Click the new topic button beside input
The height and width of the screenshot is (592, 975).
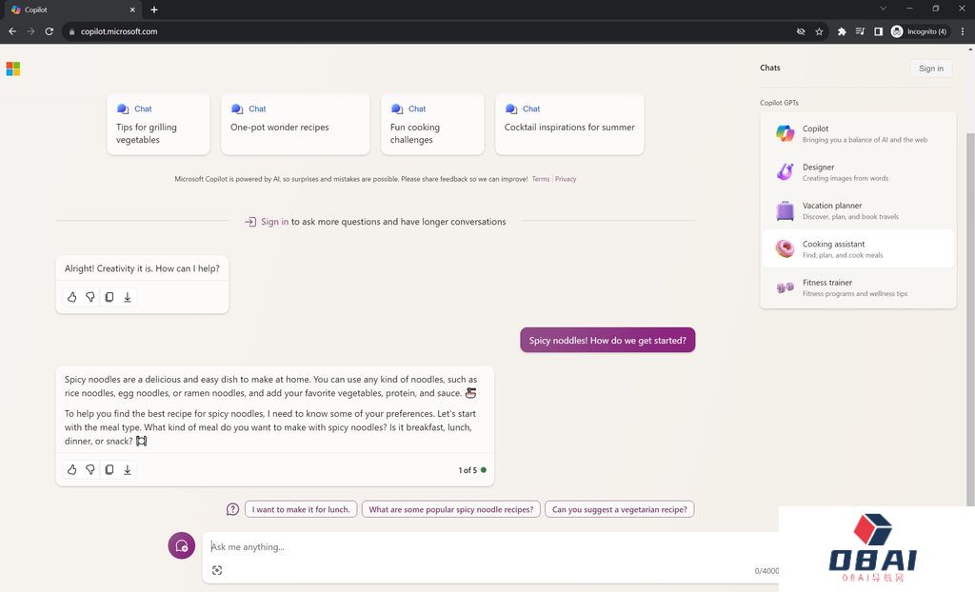pyautogui.click(x=182, y=546)
